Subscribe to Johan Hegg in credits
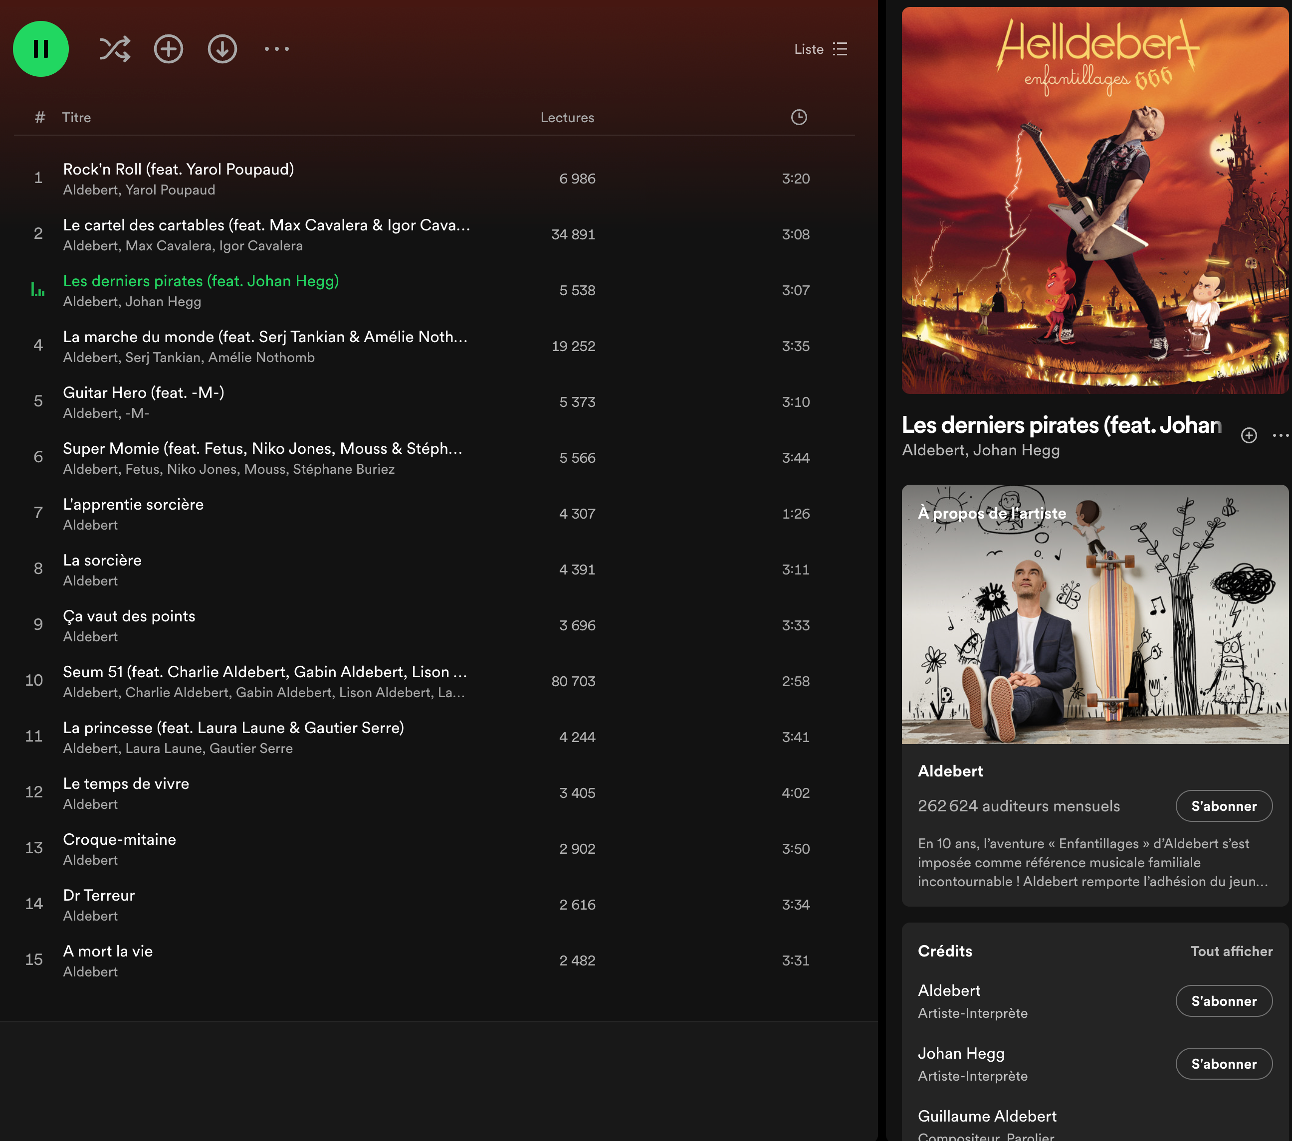The image size is (1292, 1141). [1223, 1064]
